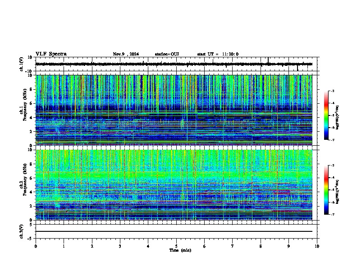This screenshot has height=276, width=357.
Task: Click the "-3" label on the ch.2 color bar
Action: click(x=332, y=165)
